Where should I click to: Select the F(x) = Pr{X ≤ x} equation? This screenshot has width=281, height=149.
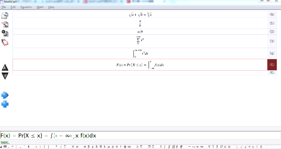(140, 65)
